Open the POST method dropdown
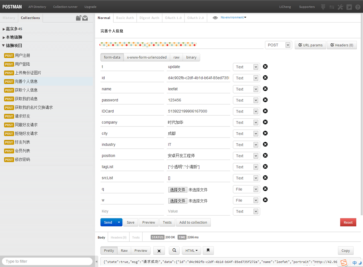The image size is (363, 267). pyautogui.click(x=278, y=45)
